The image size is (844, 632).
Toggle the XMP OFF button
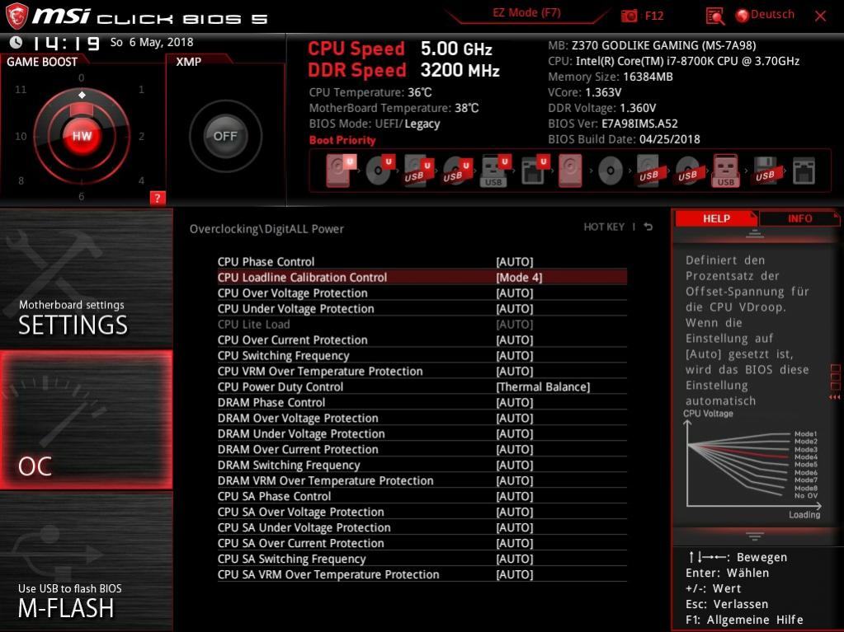[x=225, y=136]
